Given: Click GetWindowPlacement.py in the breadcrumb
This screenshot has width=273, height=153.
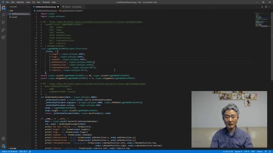Looking at the screenshot, I should pos(46,11).
